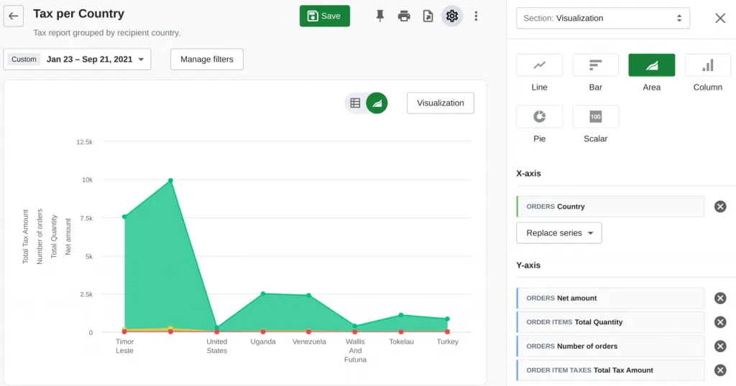Image resolution: width=736 pixels, height=386 pixels.
Task: Open the Section: Visualization selector
Action: 603,18
